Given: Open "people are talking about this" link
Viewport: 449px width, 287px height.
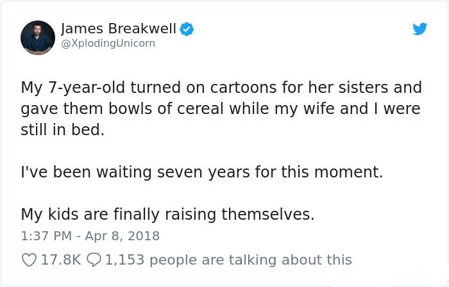Looking at the screenshot, I should [251, 260].
